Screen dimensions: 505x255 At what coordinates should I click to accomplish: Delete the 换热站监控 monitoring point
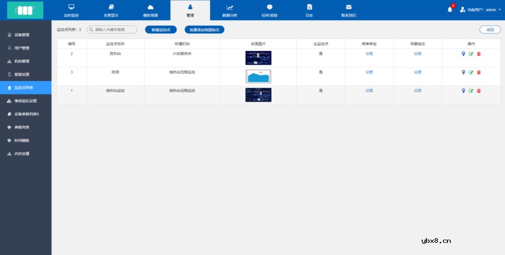coord(478,91)
